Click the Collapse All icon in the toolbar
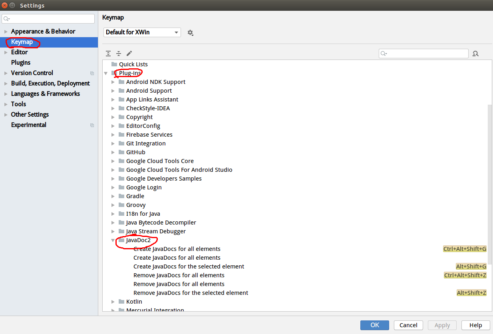493x334 pixels. pyautogui.click(x=118, y=53)
